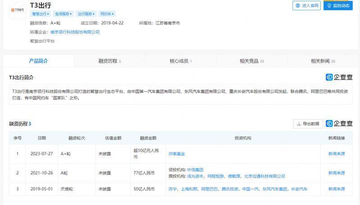Click the date 2019-05-01 cell

point(41,189)
